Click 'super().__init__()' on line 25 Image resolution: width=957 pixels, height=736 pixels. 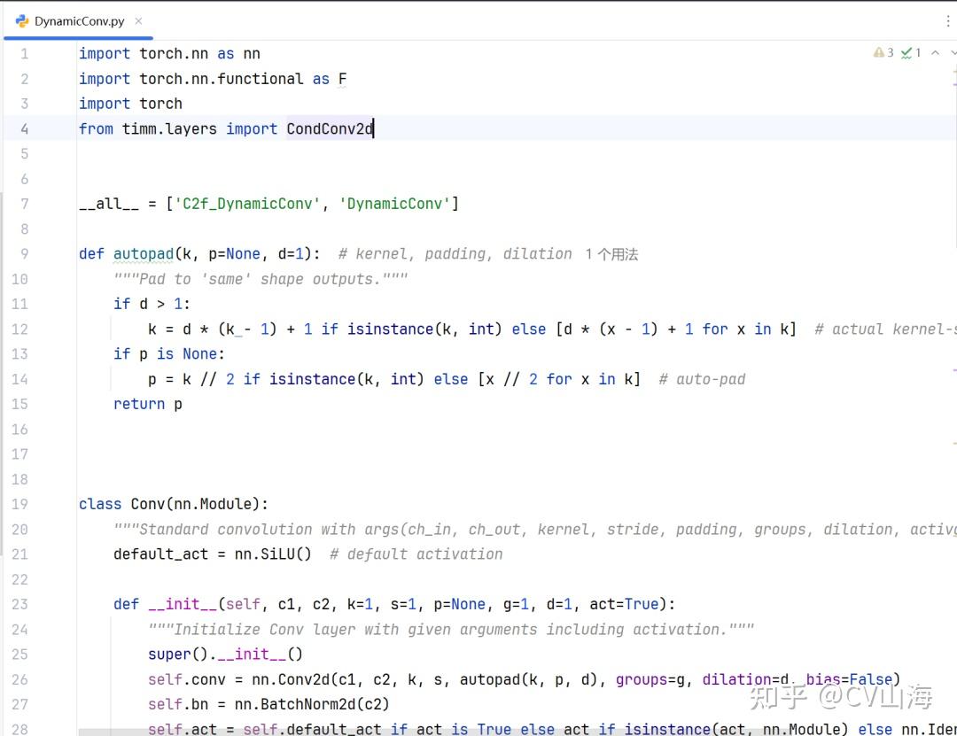[225, 655]
